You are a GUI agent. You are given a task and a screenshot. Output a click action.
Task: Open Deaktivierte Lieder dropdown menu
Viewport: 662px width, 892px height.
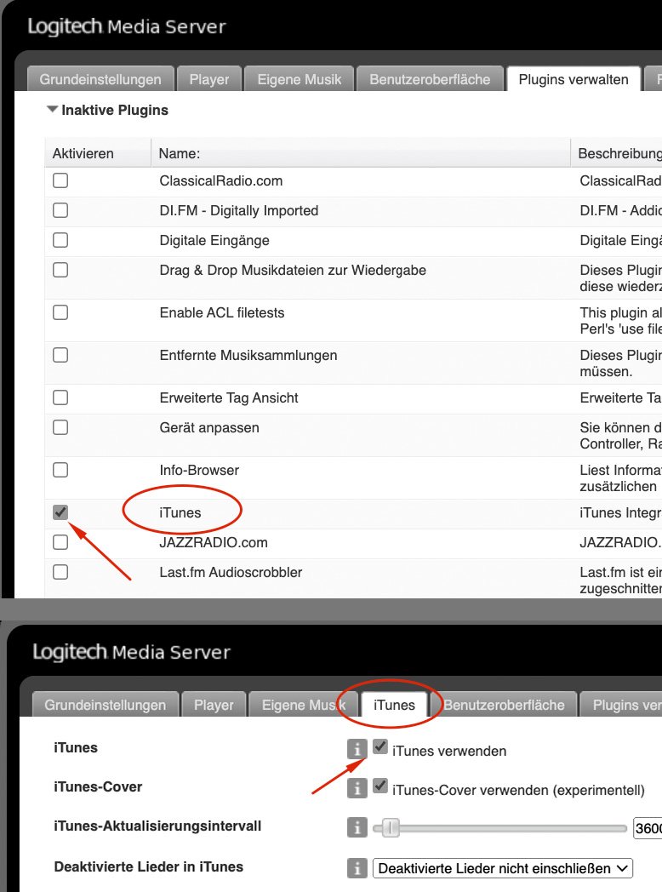click(503, 868)
